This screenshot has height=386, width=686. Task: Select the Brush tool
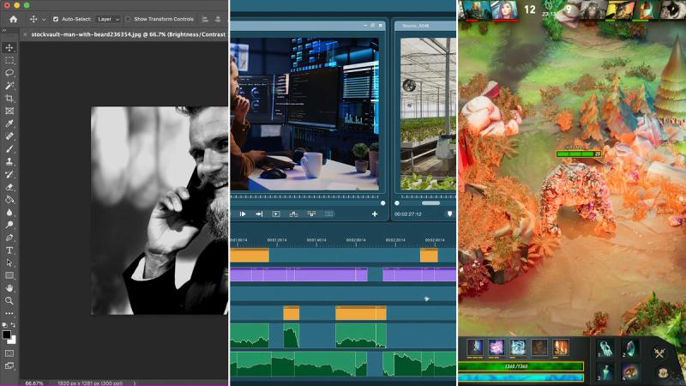(x=9, y=148)
